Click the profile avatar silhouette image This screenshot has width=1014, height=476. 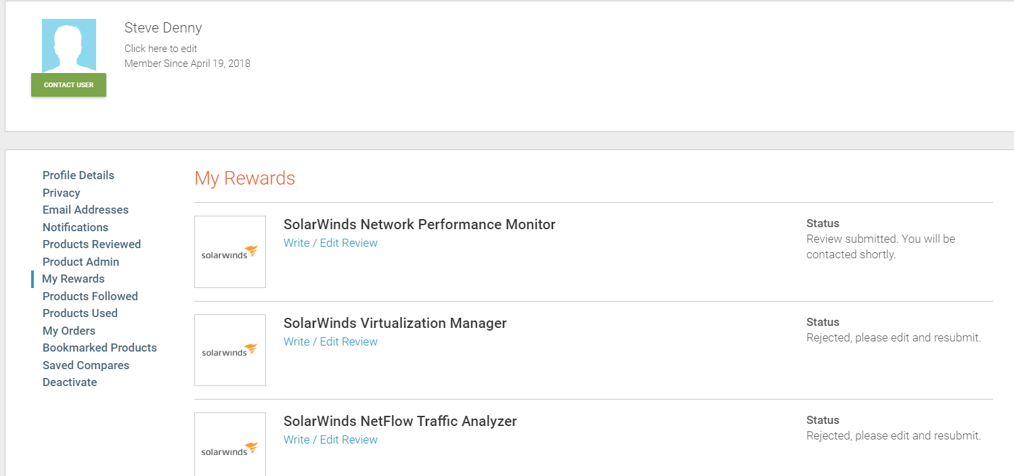(x=68, y=46)
